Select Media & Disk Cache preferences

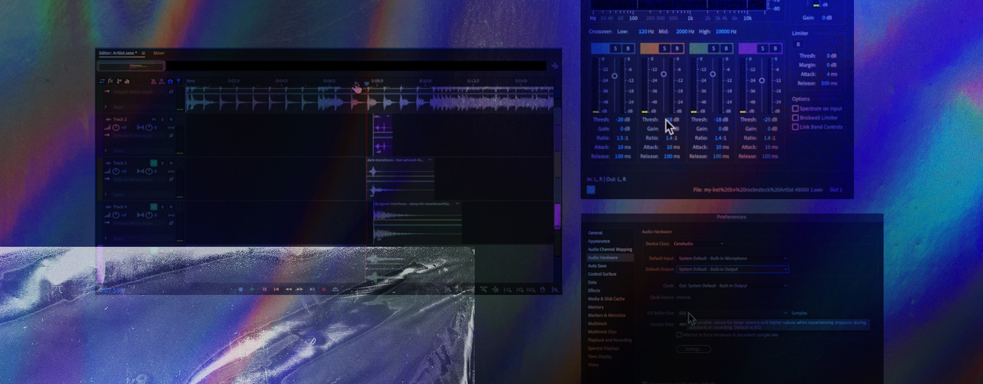coord(606,298)
